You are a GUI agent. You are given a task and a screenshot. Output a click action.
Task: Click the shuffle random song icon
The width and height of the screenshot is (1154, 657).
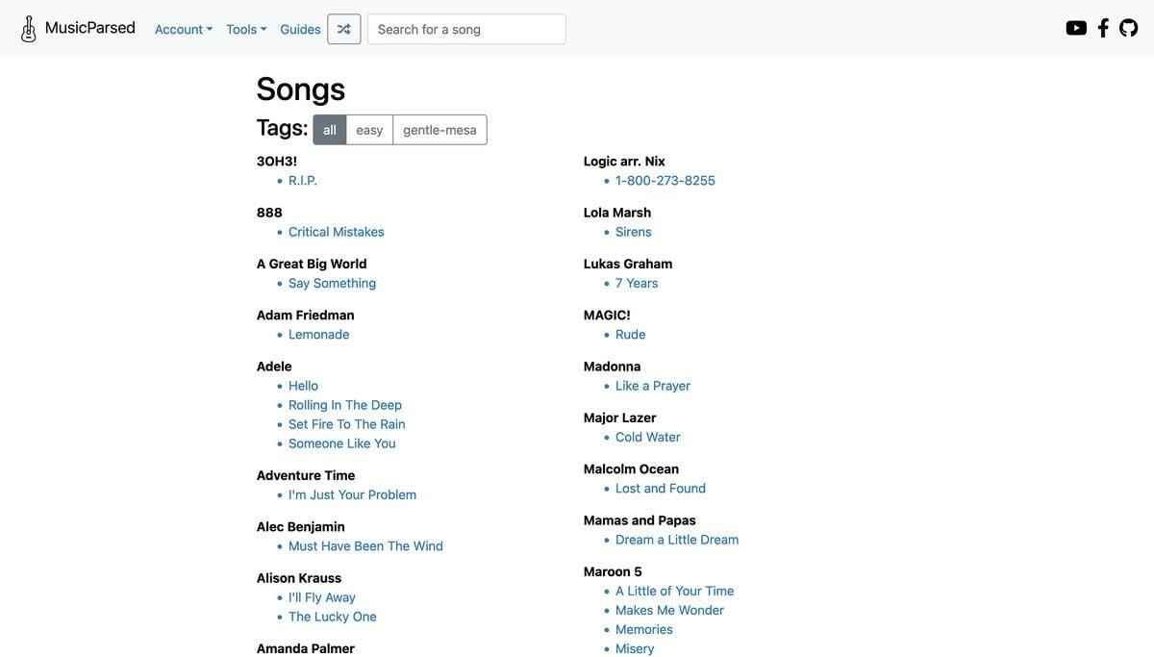tap(344, 29)
